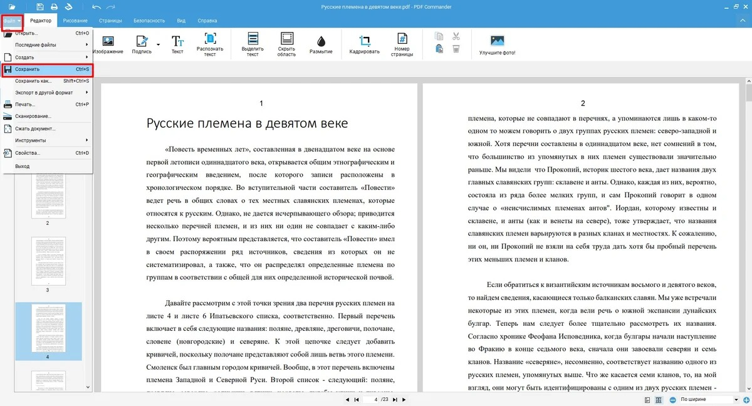This screenshot has height=406, width=752.
Task: Toggle single-page view mode in status bar
Action: coord(647,399)
